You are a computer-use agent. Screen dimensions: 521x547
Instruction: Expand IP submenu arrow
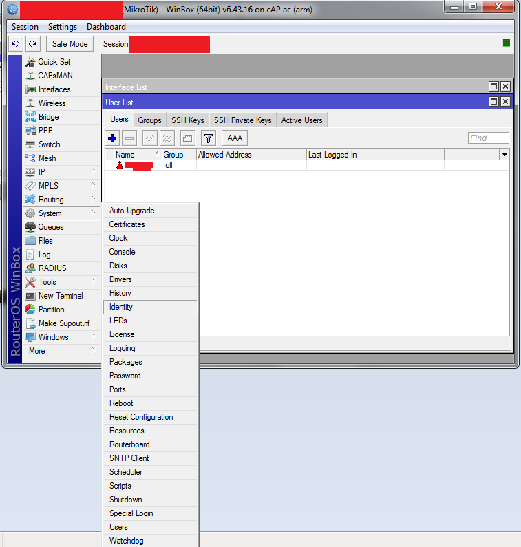pos(93,171)
